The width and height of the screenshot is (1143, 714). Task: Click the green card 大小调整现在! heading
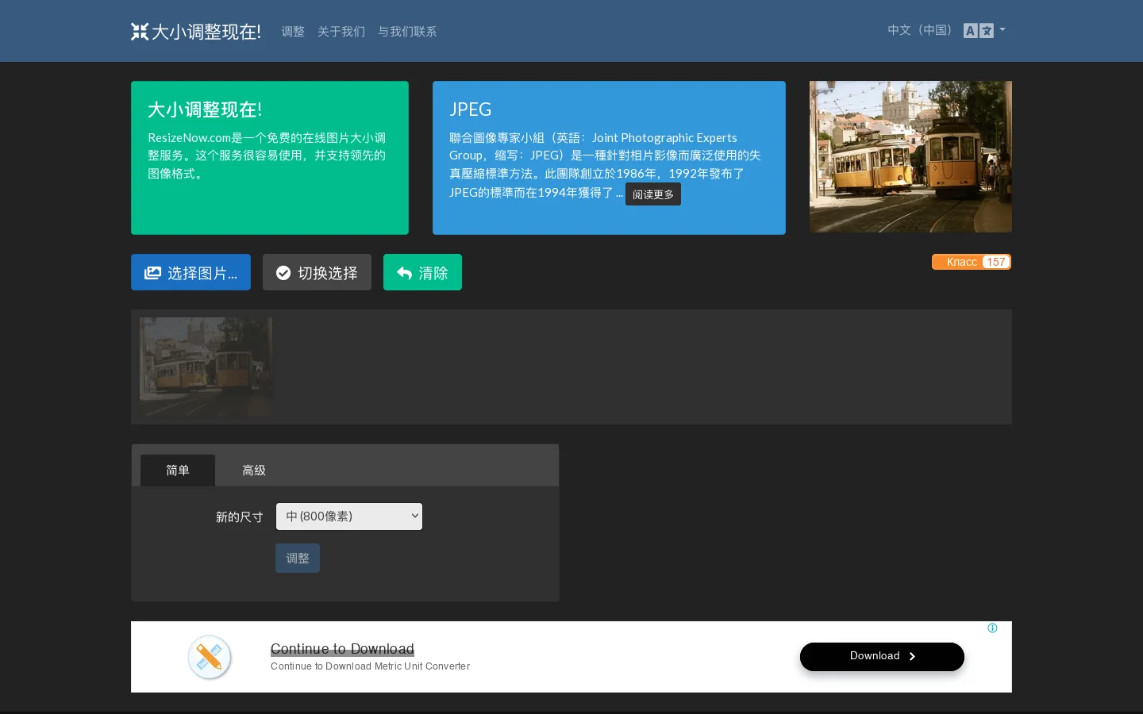click(x=205, y=109)
